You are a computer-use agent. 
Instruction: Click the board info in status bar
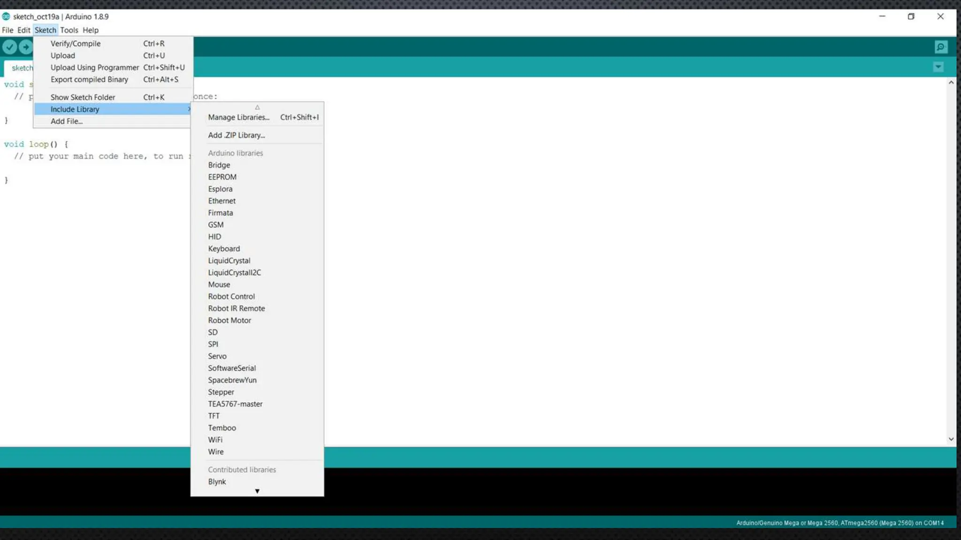pyautogui.click(x=840, y=523)
